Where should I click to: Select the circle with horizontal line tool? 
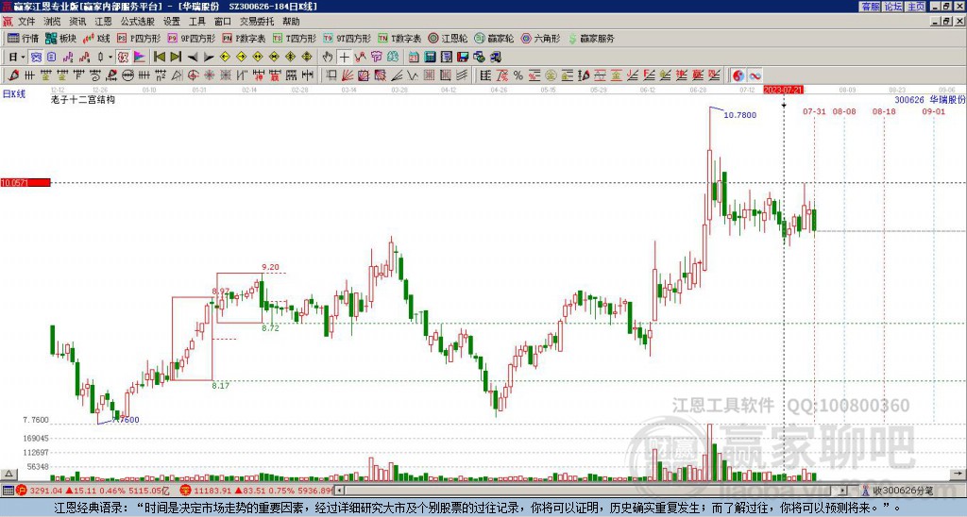[128, 75]
